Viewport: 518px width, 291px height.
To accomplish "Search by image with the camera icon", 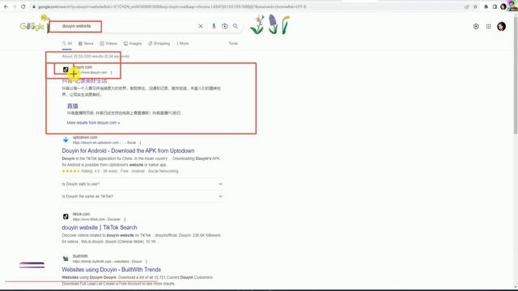I will pos(225,26).
